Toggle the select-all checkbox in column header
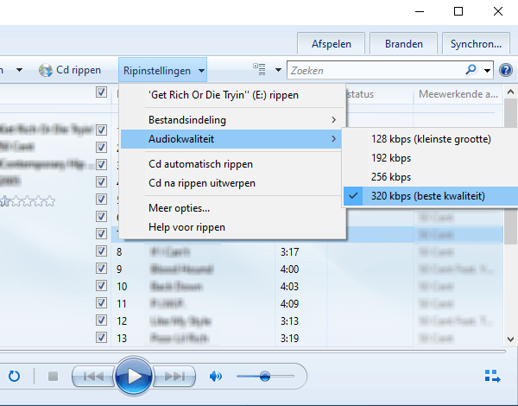 click(x=102, y=92)
